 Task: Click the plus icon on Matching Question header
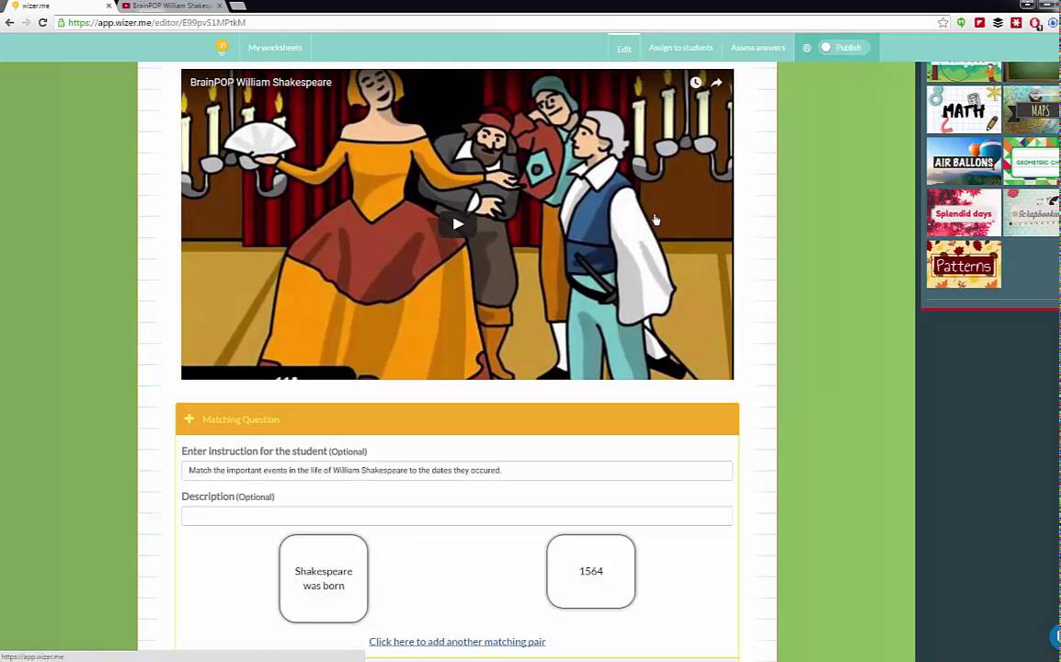[188, 419]
